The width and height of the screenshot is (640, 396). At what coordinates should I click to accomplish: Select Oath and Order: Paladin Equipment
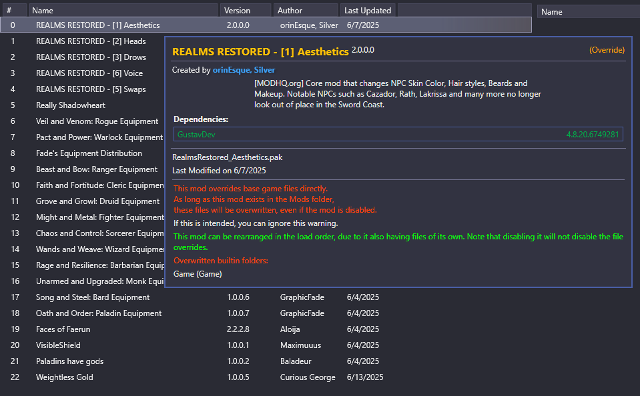(99, 313)
